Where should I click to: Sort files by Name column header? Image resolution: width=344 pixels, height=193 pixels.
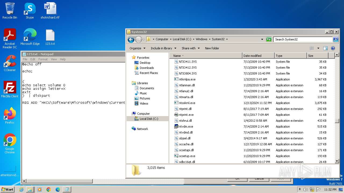206,56
